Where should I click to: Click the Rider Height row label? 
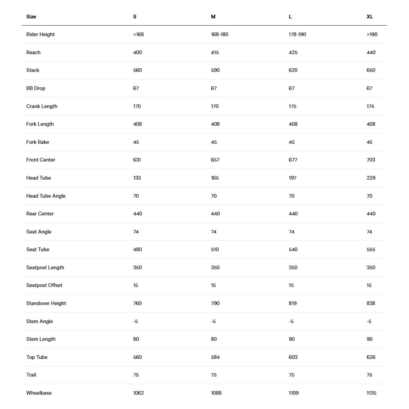tap(40, 34)
